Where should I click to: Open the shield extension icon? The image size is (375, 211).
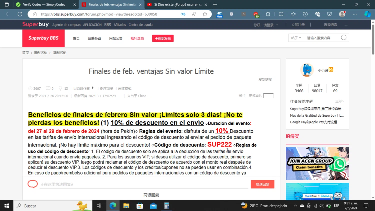coord(231,14)
